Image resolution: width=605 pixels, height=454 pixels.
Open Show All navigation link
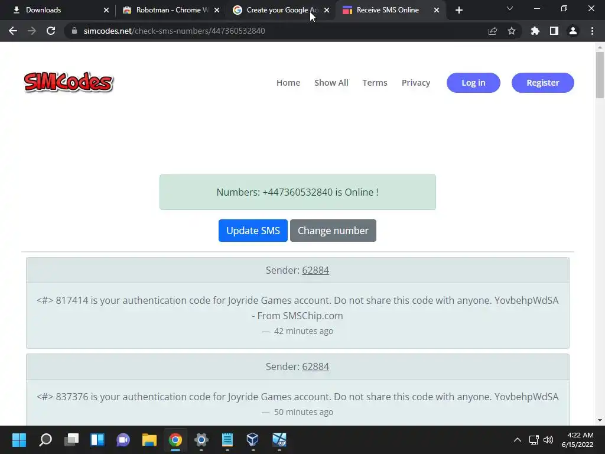coord(331,83)
